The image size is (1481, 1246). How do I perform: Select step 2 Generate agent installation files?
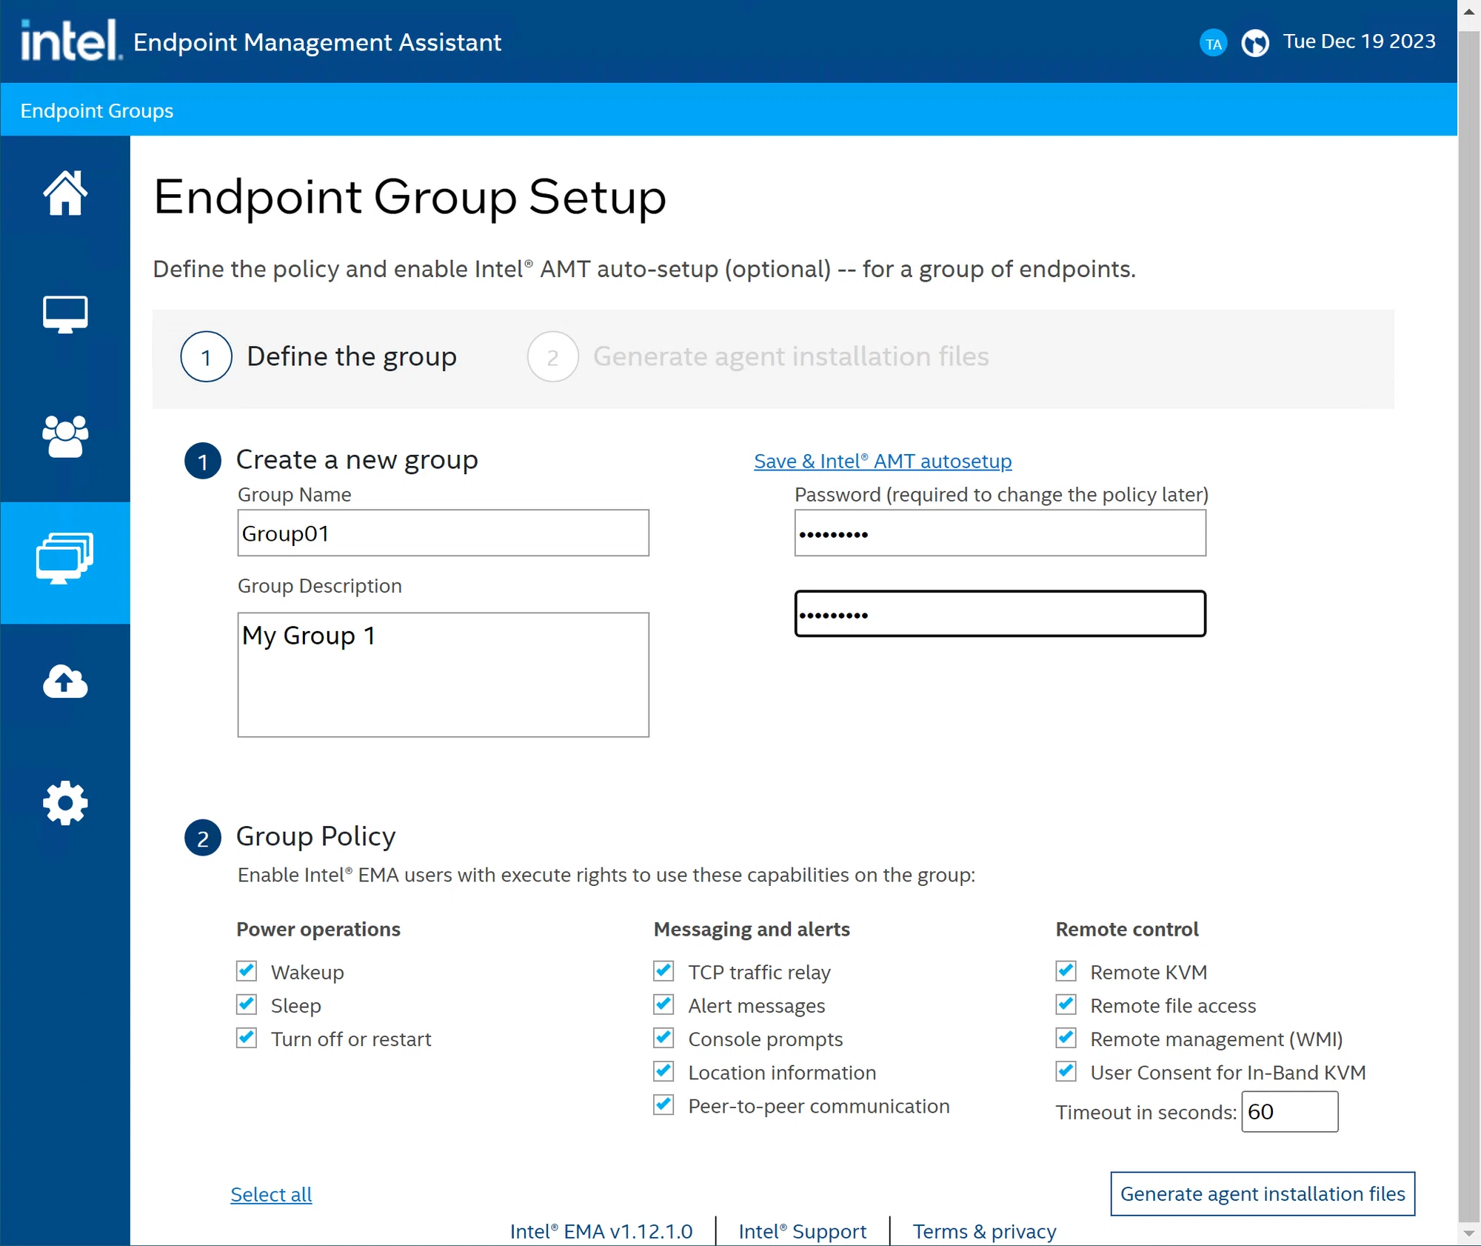pos(758,356)
